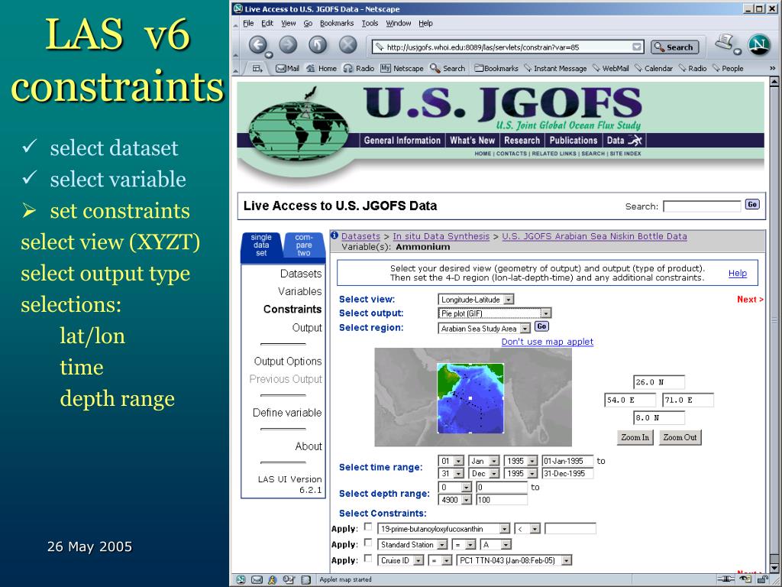Click the blue info icon beside Datasets
782x587 pixels.
coord(334,235)
